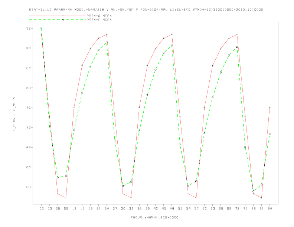This screenshot has width=294, height=227.
Task: Click the y-axis tick label 92
Action: [x=29, y=29]
